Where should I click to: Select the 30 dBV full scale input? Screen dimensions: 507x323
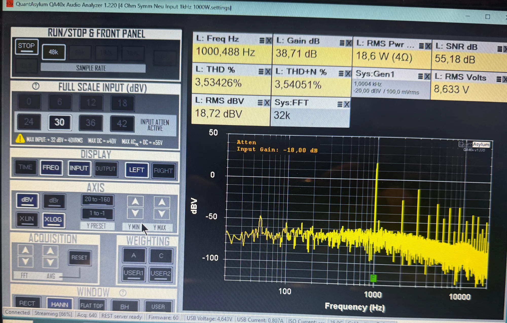[x=60, y=123]
